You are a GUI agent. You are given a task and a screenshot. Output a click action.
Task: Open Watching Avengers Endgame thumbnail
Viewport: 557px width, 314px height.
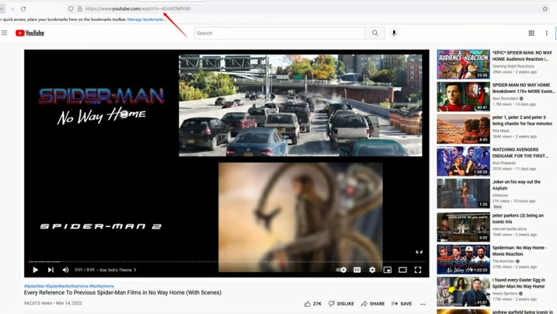coord(464,161)
